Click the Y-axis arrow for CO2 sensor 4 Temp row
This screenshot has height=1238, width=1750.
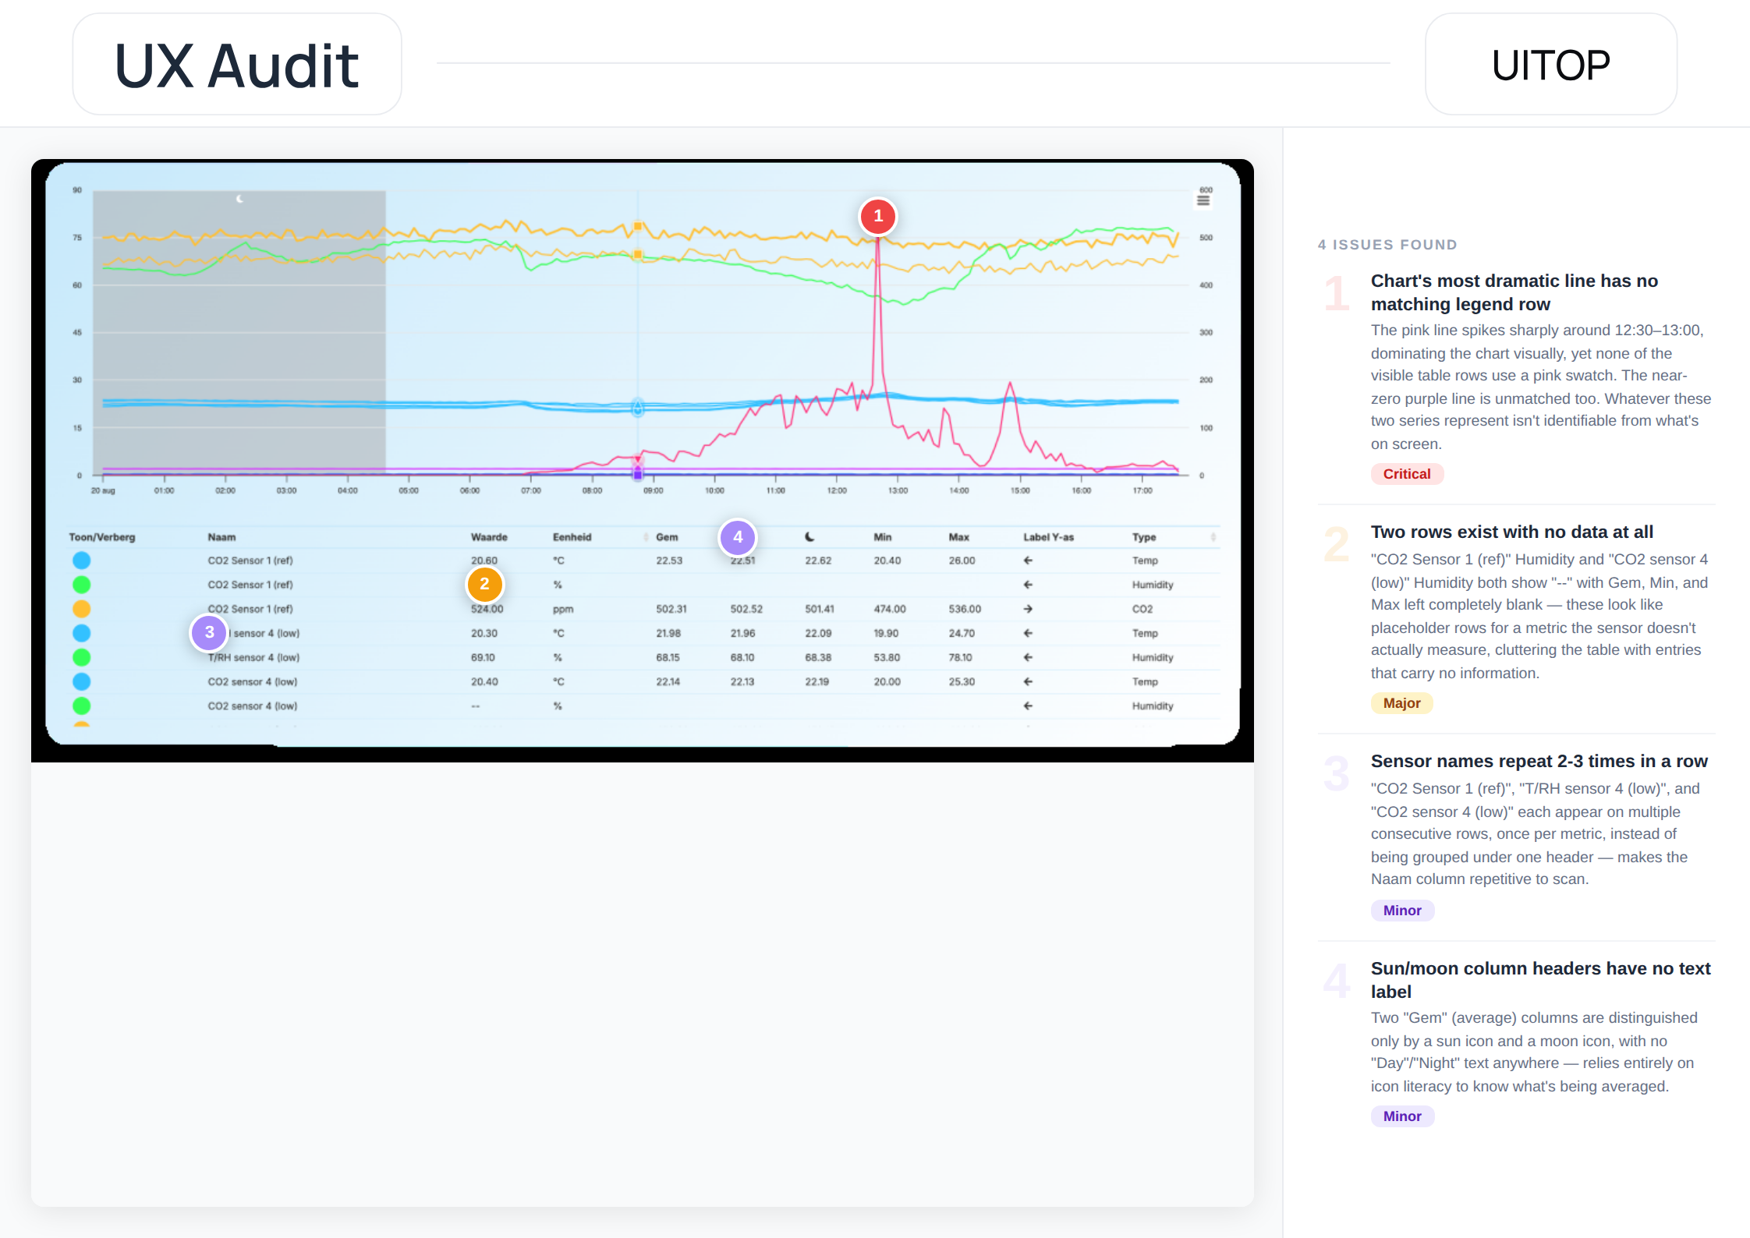point(1028,681)
